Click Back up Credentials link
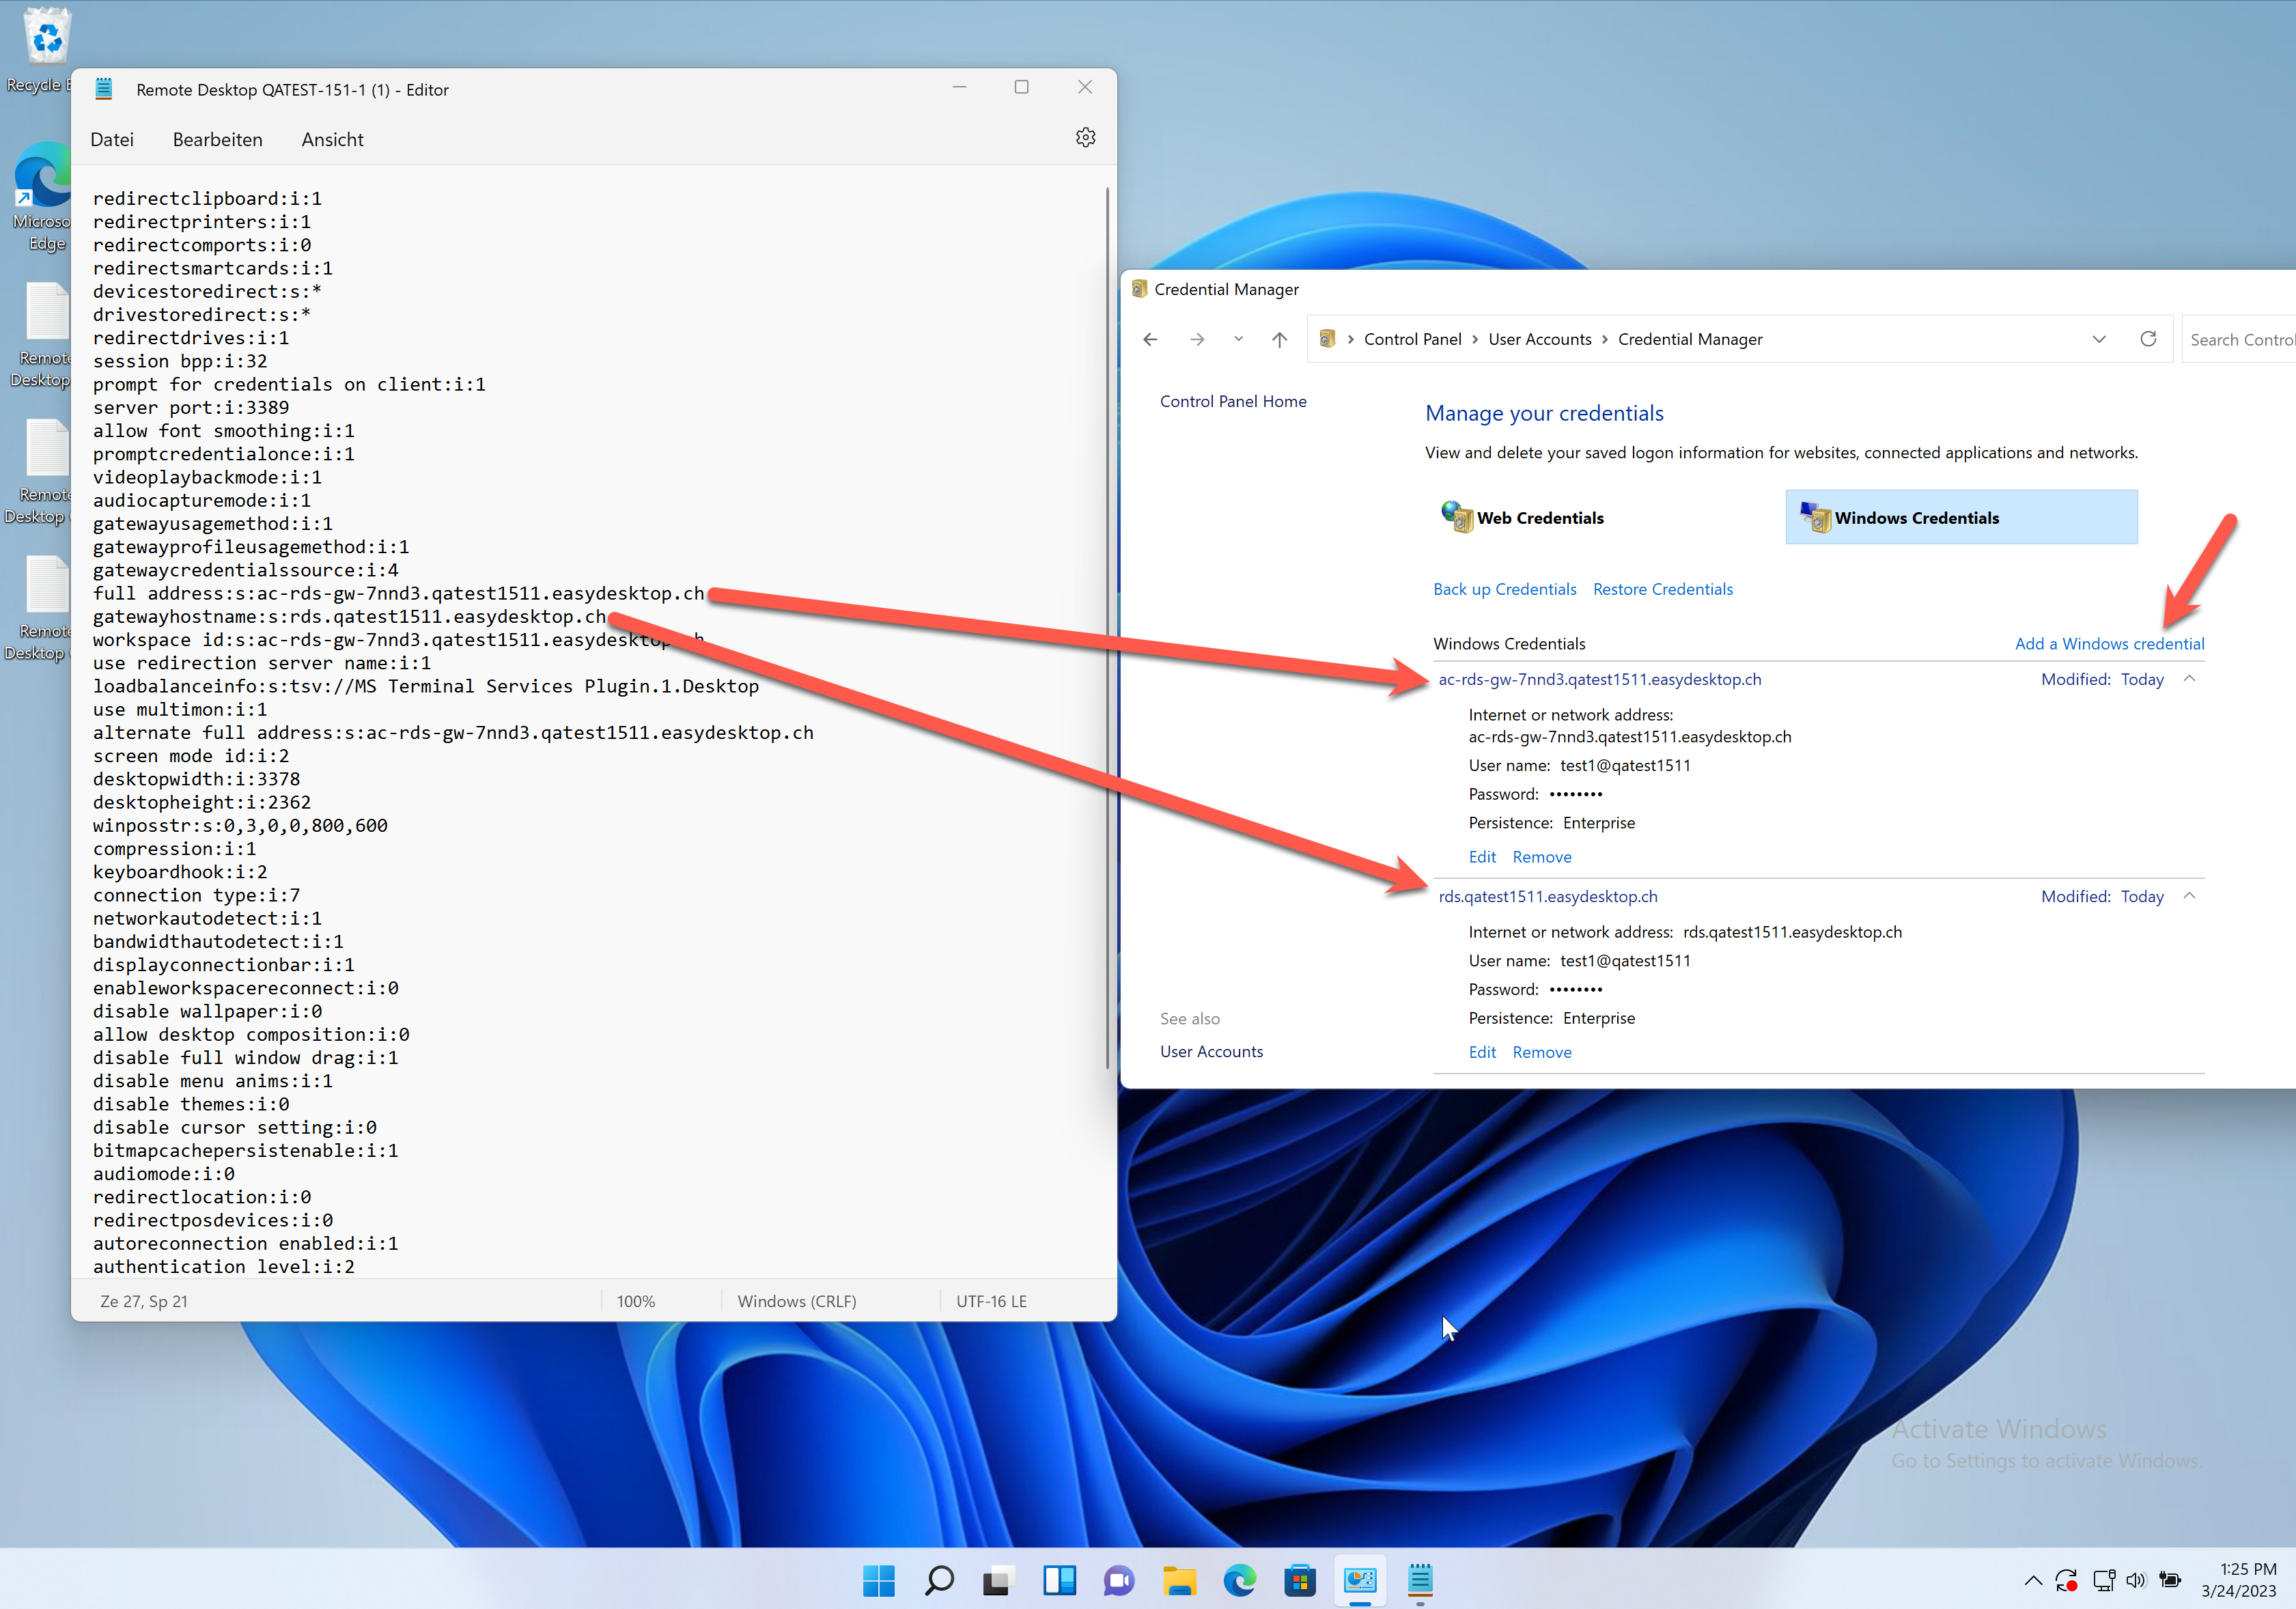The image size is (2296, 1609). coord(1504,589)
